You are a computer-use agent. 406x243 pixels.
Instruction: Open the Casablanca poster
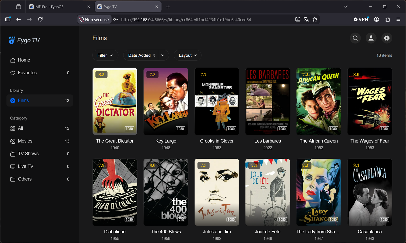coord(370,192)
